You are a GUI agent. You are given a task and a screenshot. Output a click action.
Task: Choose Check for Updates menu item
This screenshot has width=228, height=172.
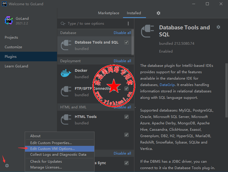(x=60, y=162)
